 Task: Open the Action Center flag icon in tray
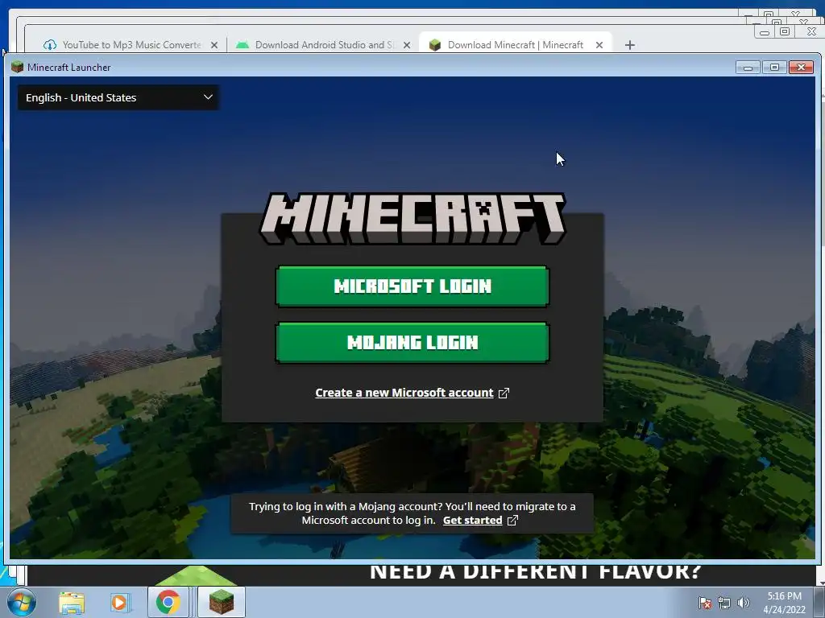click(x=705, y=603)
